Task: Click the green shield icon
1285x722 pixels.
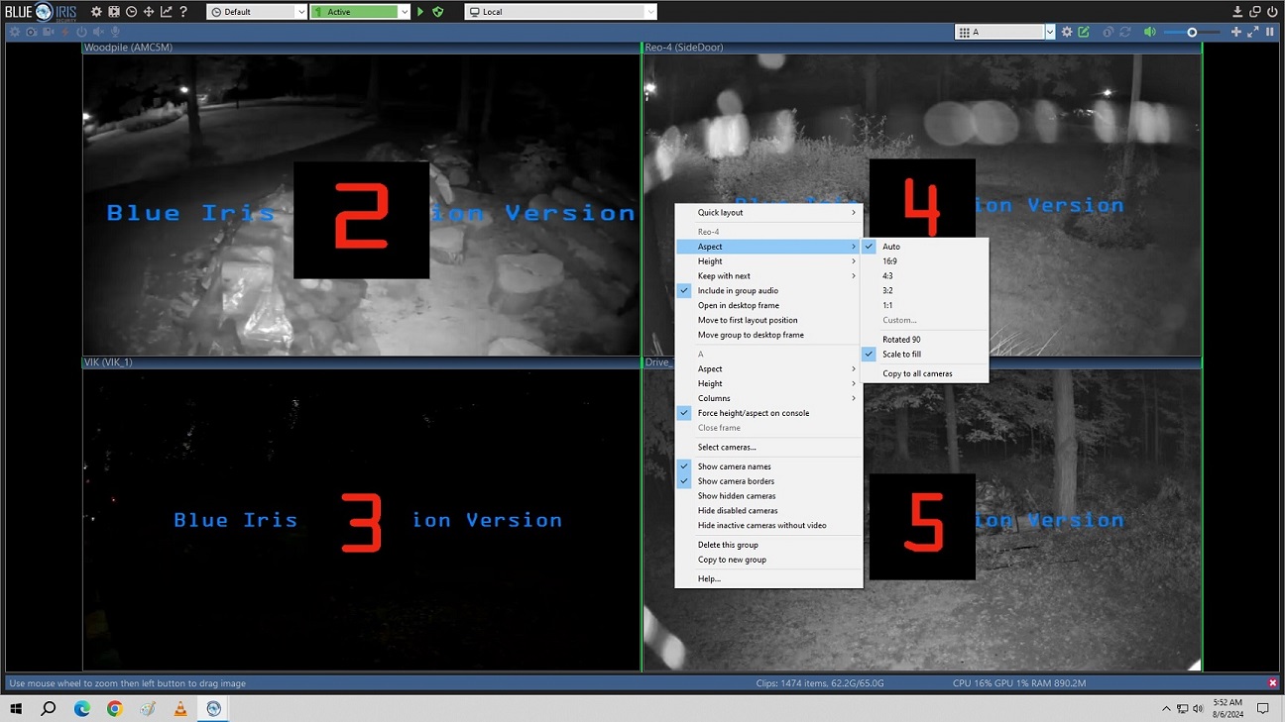Action: pos(438,12)
